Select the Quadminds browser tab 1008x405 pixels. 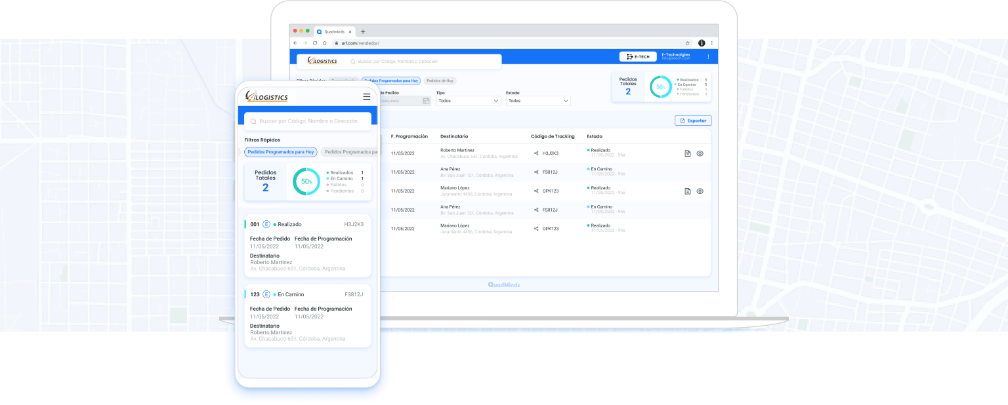coord(335,31)
